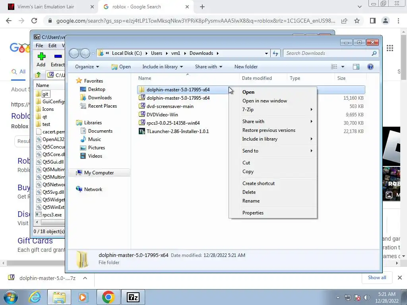The image size is (407, 305).
Task: Open Organize dropdown in Explorer toolbar
Action: click(x=87, y=67)
